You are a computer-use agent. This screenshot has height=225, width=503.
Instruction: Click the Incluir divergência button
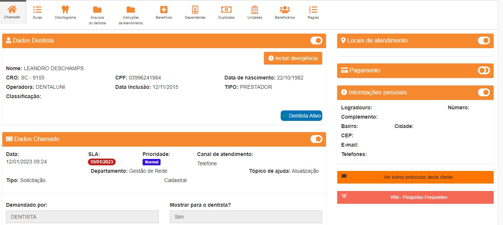(293, 58)
